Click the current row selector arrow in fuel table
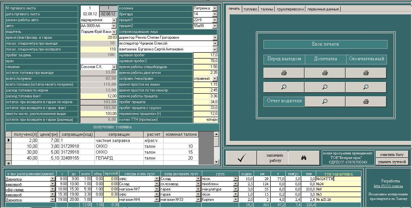This screenshot has width=412, height=208. tap(8, 141)
